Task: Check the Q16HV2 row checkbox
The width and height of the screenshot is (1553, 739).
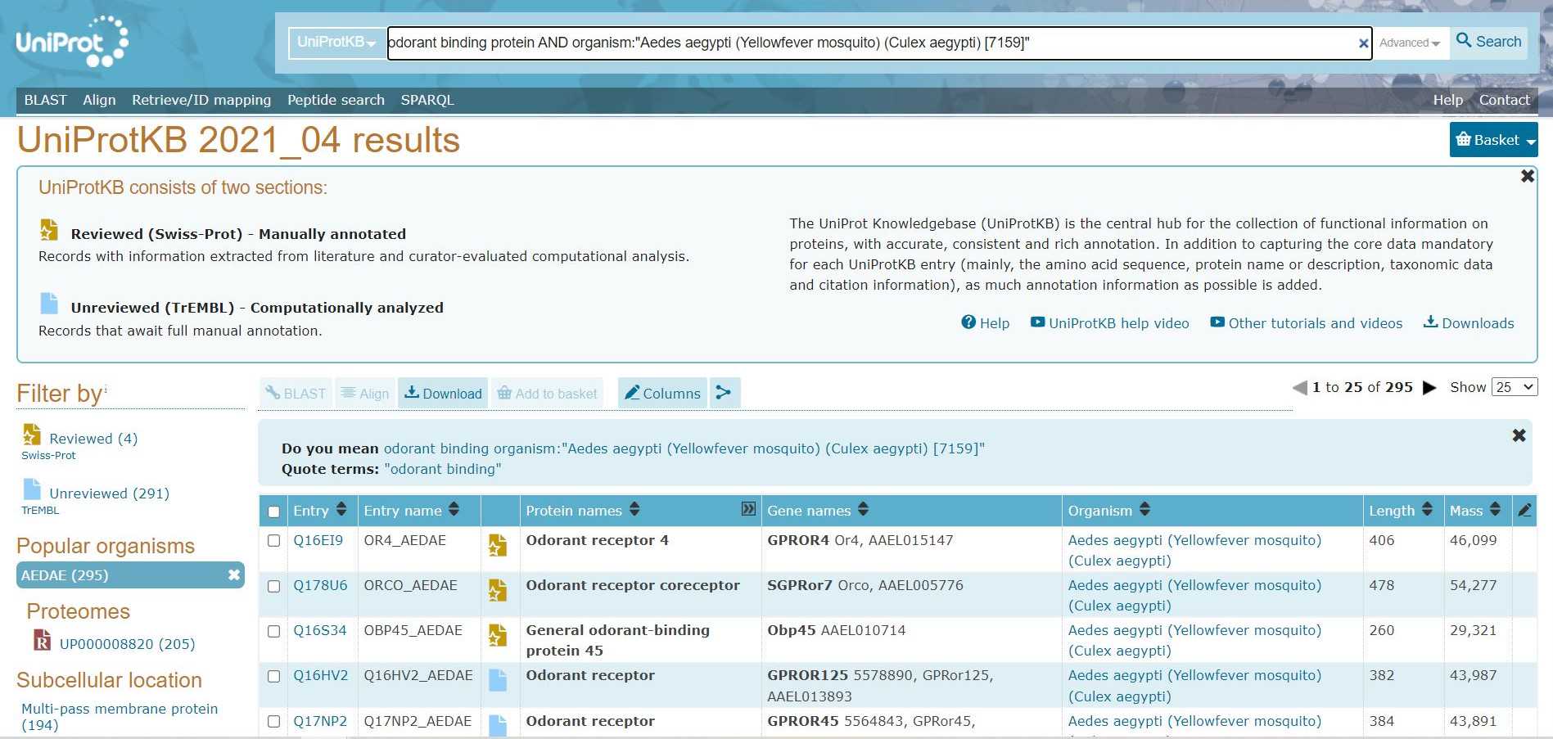Action: pos(273,676)
